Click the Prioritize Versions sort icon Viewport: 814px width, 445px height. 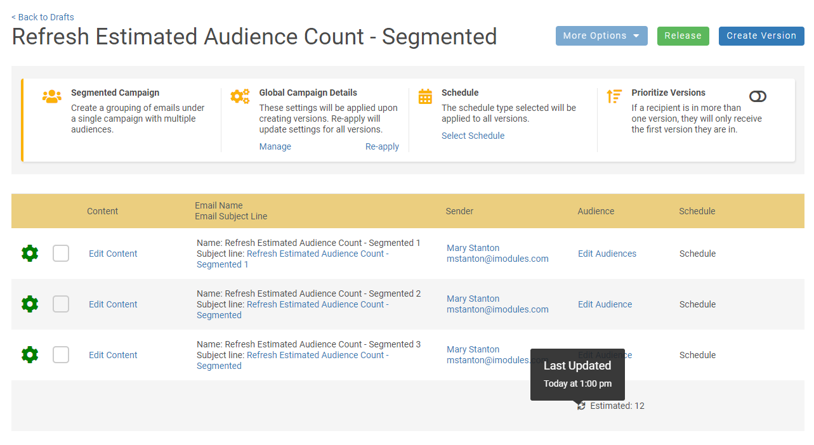tap(614, 96)
